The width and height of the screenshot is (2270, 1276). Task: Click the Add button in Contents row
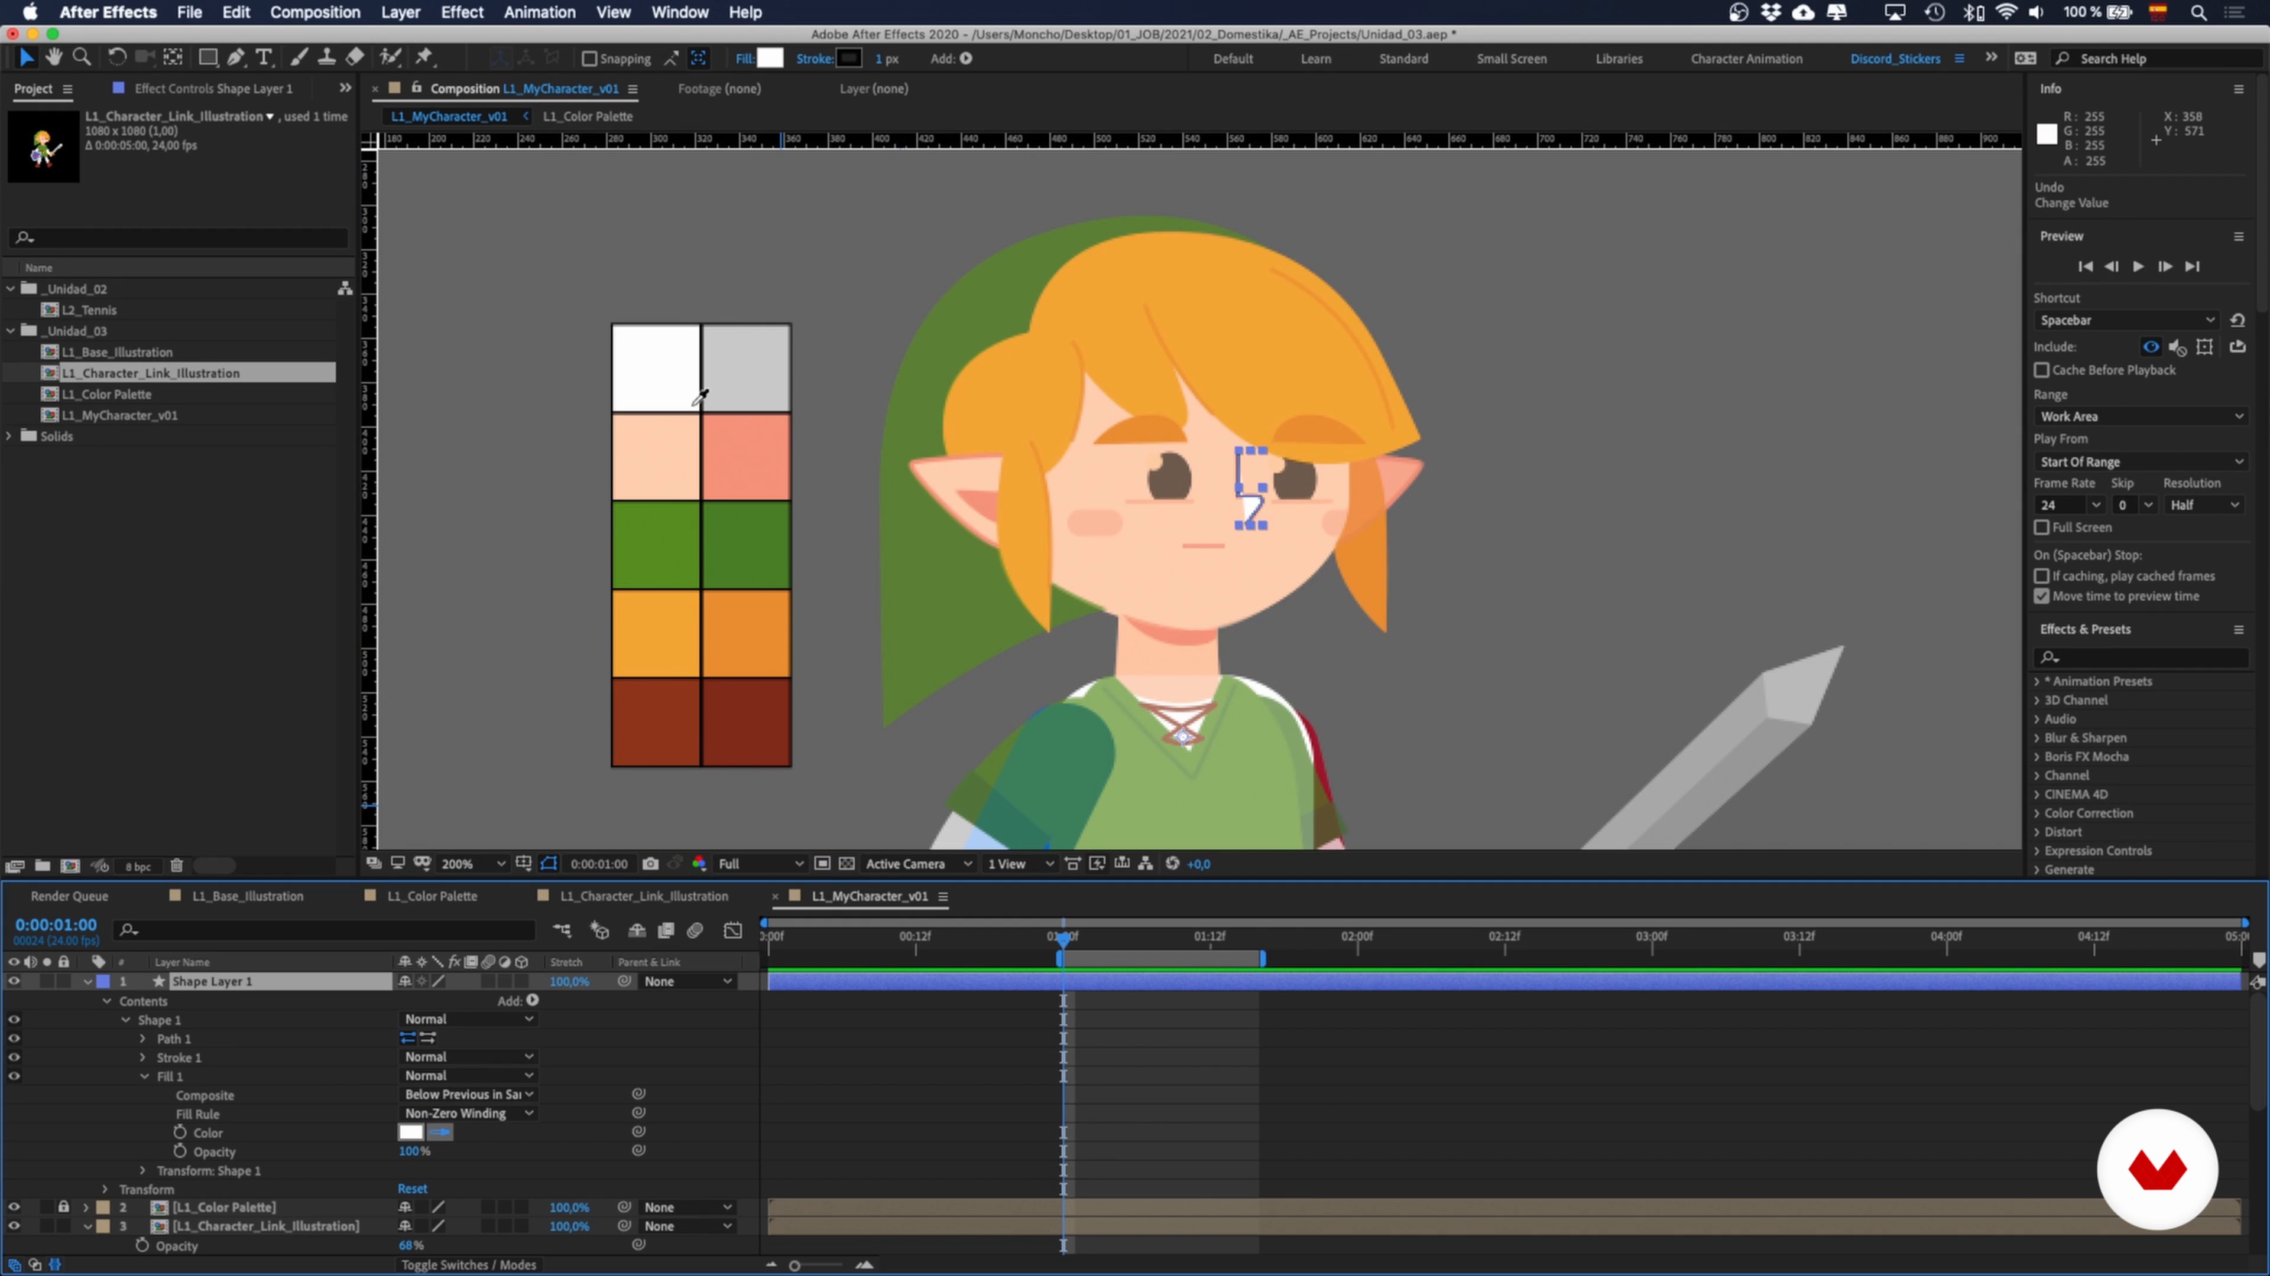pos(532,1000)
